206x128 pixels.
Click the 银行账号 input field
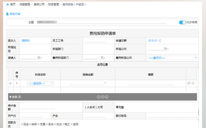(x=172, y=116)
